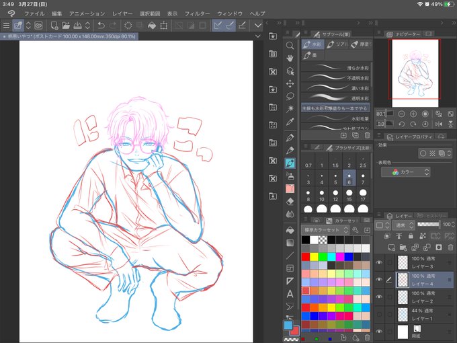This screenshot has width=457, height=343.
Task: Select 滑らか水彩 brush
Action: click(x=335, y=68)
